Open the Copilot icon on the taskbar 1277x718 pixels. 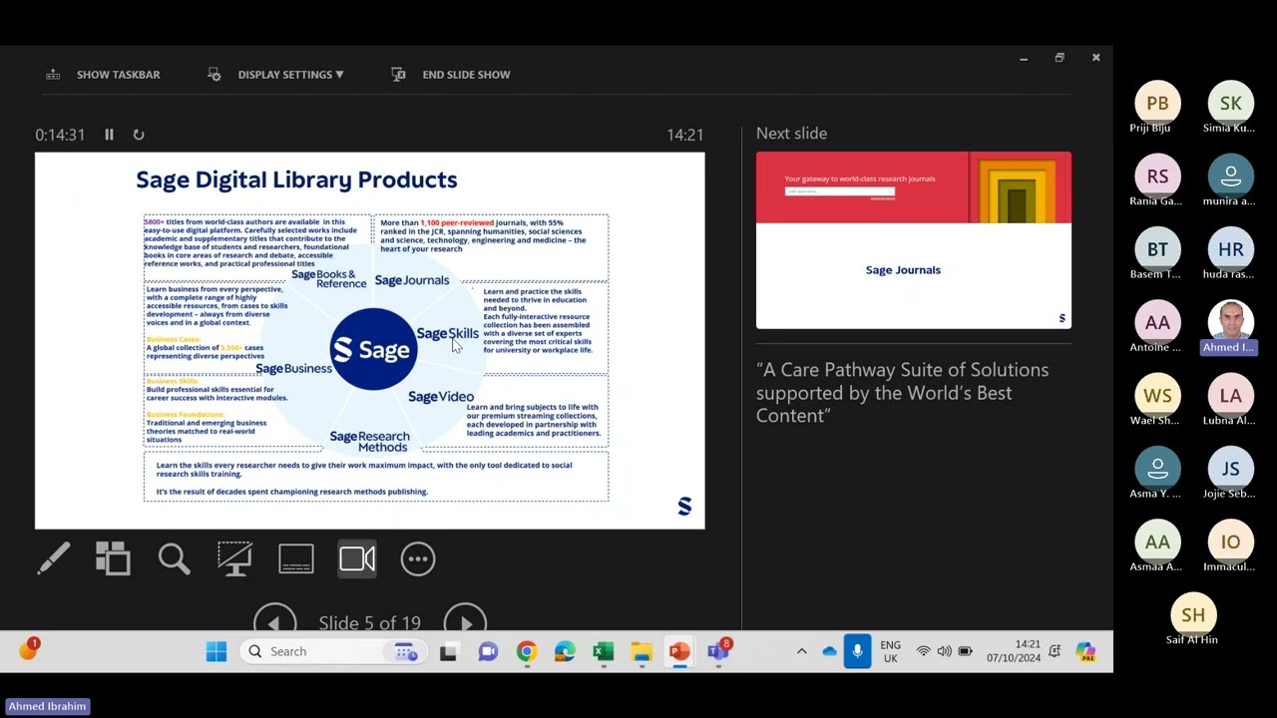pyautogui.click(x=1085, y=651)
